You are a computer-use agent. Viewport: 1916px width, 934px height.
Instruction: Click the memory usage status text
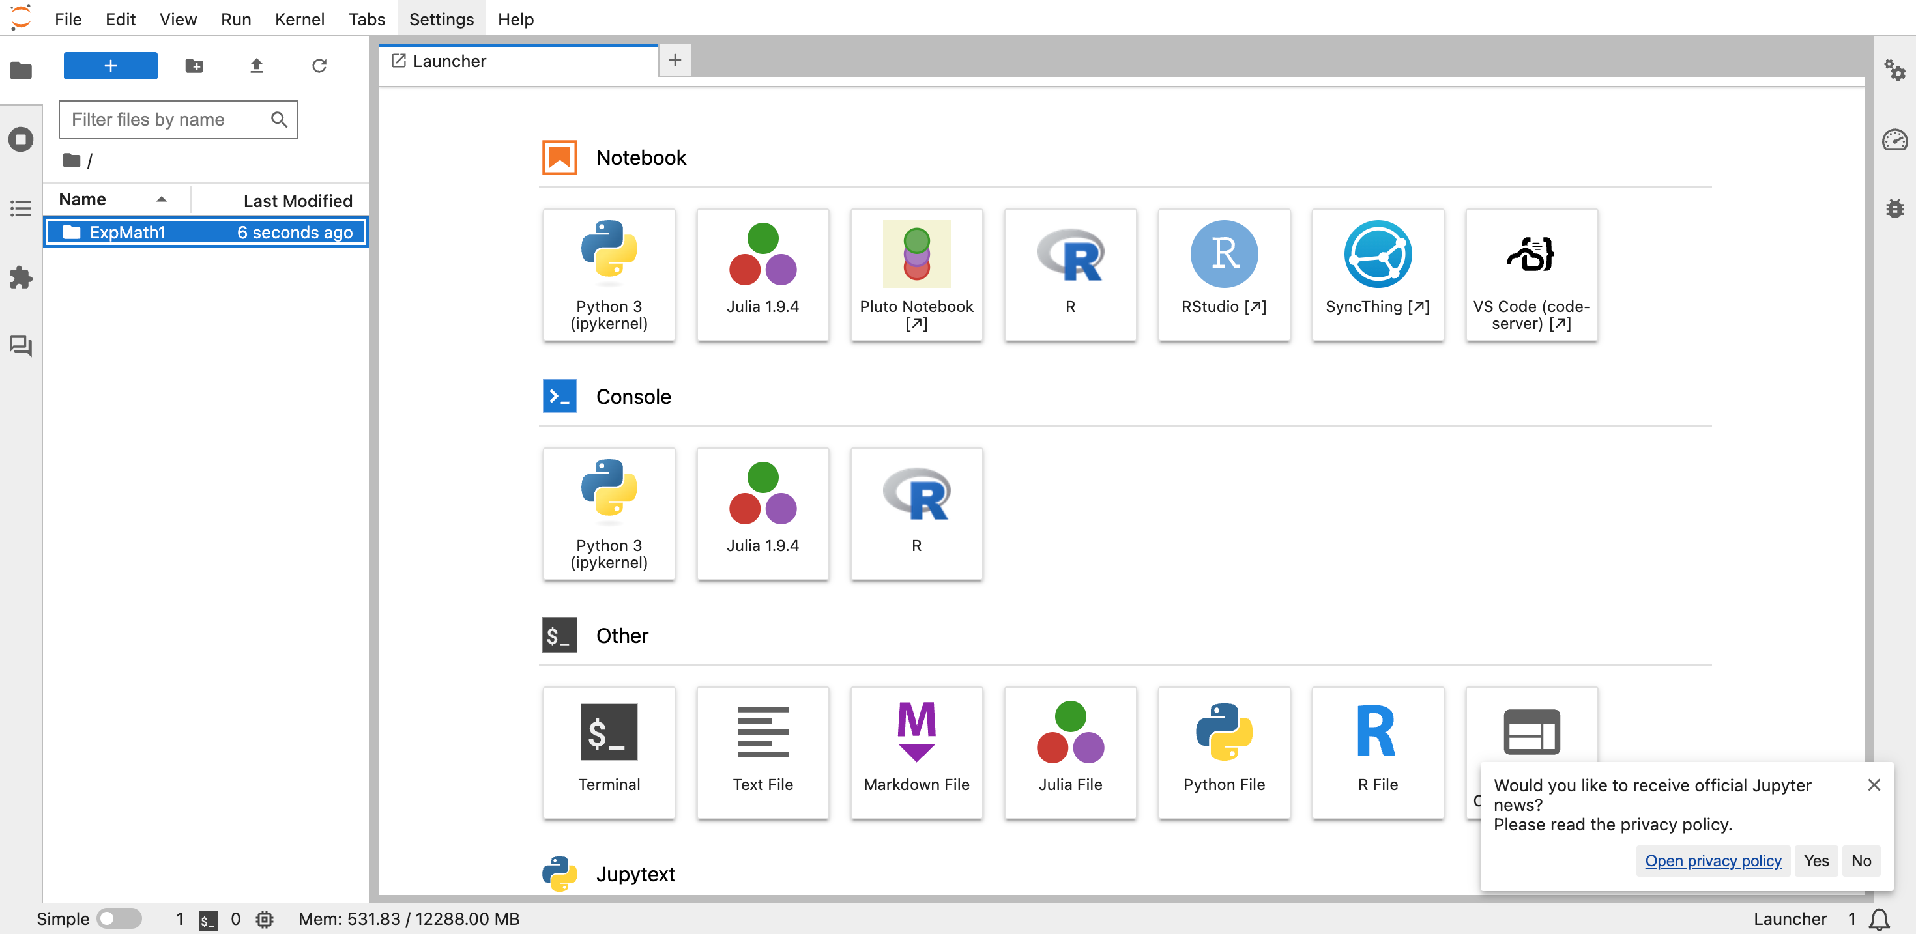point(409,918)
